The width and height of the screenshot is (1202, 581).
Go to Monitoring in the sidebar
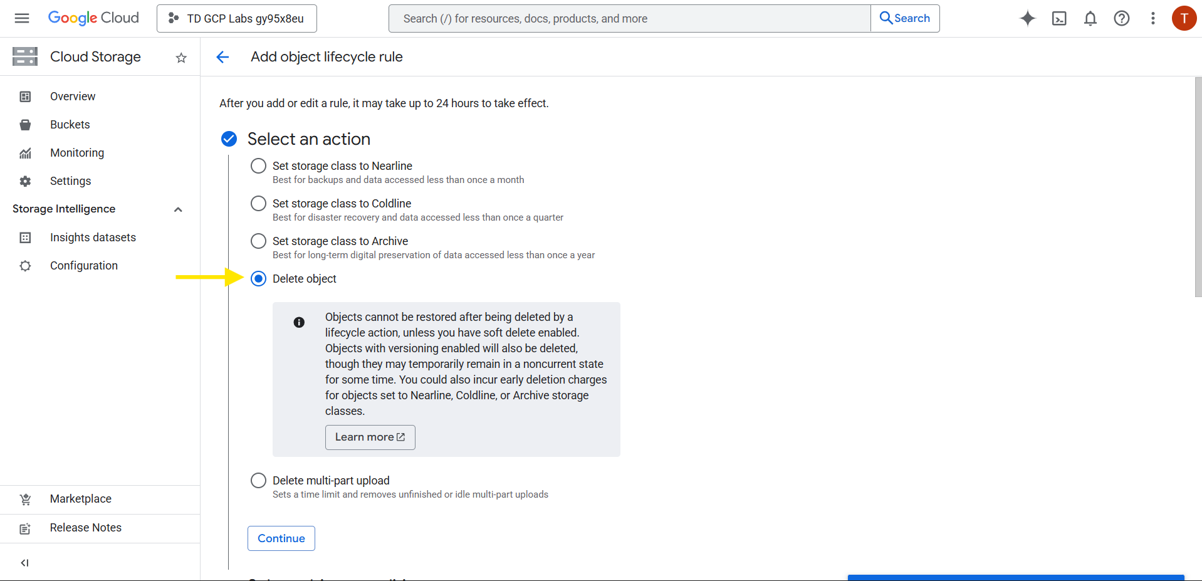point(76,153)
